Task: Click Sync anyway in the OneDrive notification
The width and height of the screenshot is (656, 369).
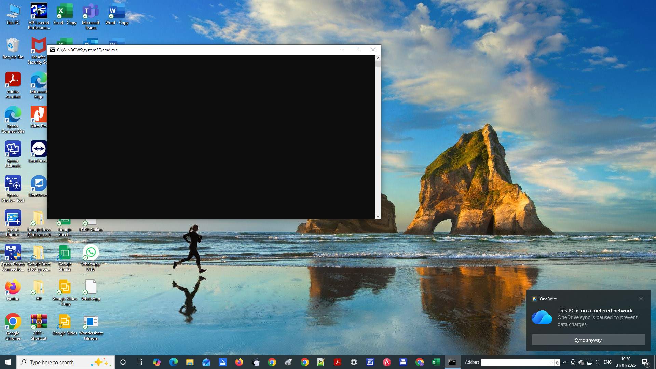Action: pyautogui.click(x=588, y=340)
